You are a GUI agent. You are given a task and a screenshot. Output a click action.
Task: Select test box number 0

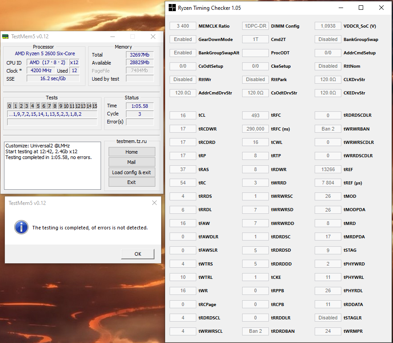click(x=9, y=106)
